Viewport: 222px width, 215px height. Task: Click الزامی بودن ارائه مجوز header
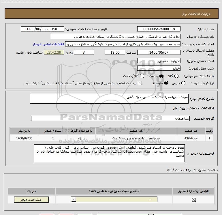pos(193,191)
